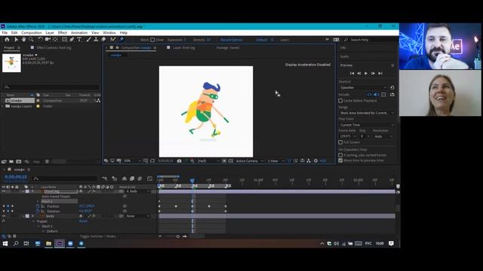Open the Range Work Area dropdown

(x=367, y=113)
